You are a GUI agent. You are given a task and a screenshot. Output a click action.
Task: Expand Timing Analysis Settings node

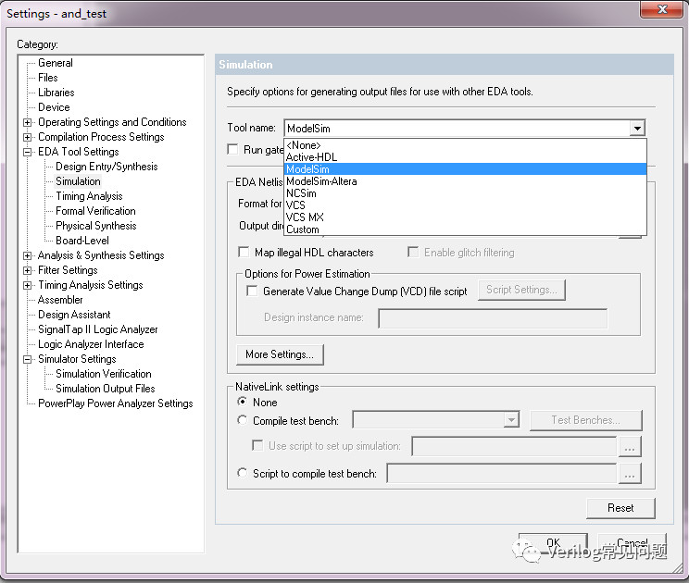pos(27,285)
